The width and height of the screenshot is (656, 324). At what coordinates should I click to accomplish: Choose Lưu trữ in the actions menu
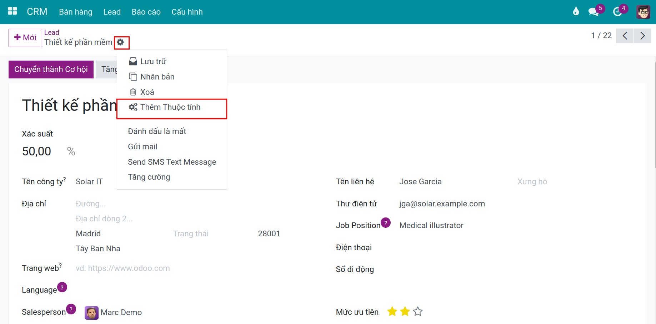click(x=172, y=61)
